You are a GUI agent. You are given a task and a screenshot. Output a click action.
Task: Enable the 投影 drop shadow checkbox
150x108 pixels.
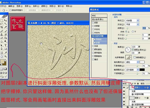(x=93, y=23)
